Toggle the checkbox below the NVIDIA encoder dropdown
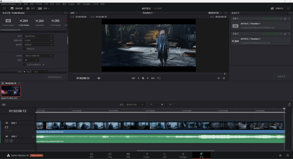The width and height of the screenshot is (293, 159). click(x=24, y=49)
